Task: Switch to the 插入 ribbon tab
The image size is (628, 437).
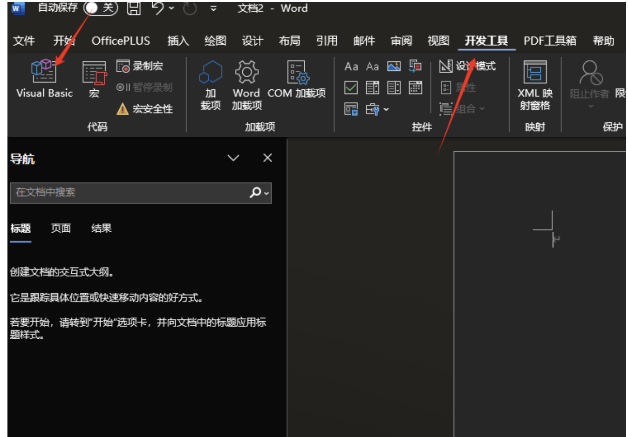Action: (178, 41)
